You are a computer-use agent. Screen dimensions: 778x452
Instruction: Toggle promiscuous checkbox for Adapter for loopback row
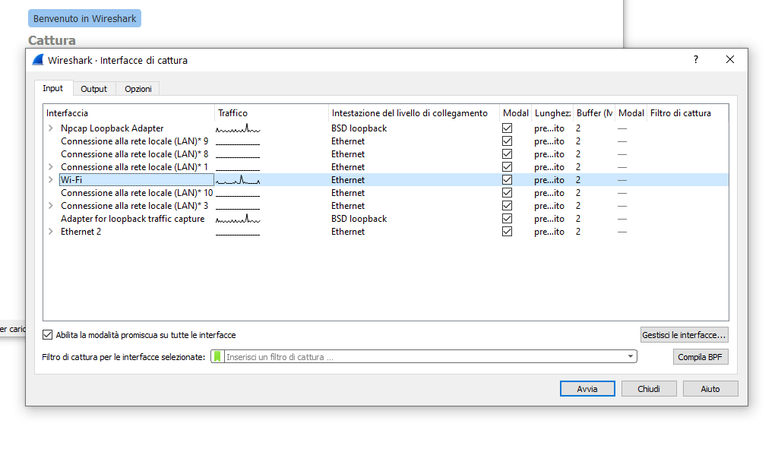[507, 218]
